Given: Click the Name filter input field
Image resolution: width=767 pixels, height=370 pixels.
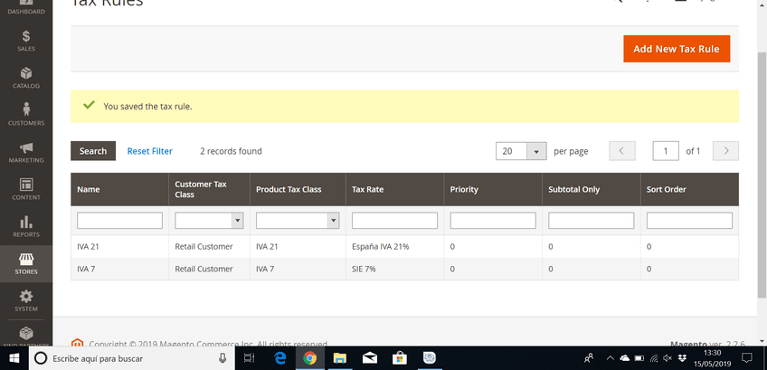Looking at the screenshot, I should coord(119,220).
